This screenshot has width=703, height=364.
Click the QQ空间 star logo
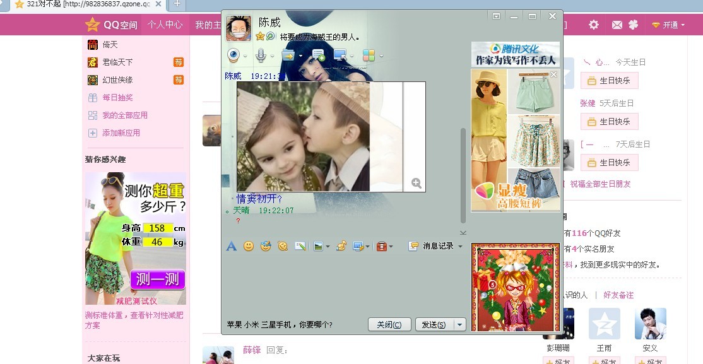[111, 25]
